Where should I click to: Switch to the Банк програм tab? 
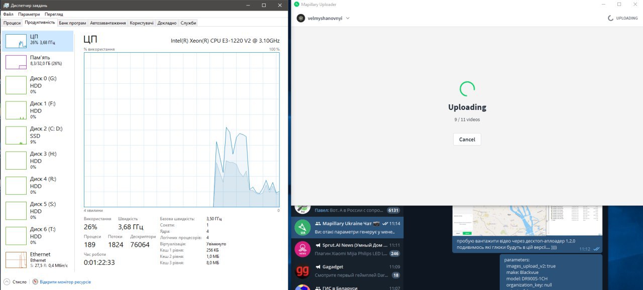[x=72, y=23]
